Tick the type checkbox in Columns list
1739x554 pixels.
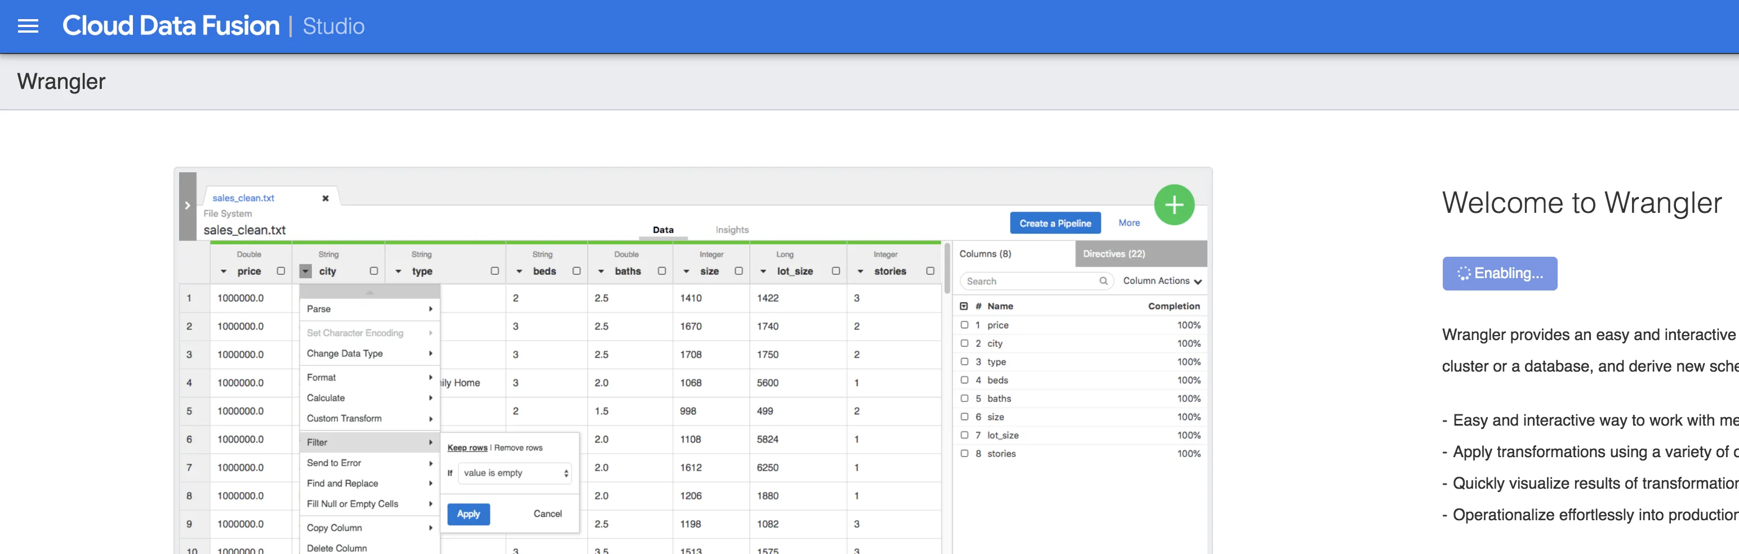click(x=965, y=361)
